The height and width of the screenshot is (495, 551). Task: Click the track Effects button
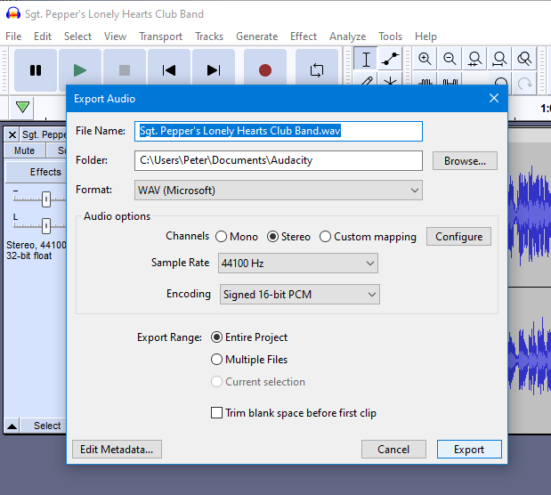click(x=36, y=172)
